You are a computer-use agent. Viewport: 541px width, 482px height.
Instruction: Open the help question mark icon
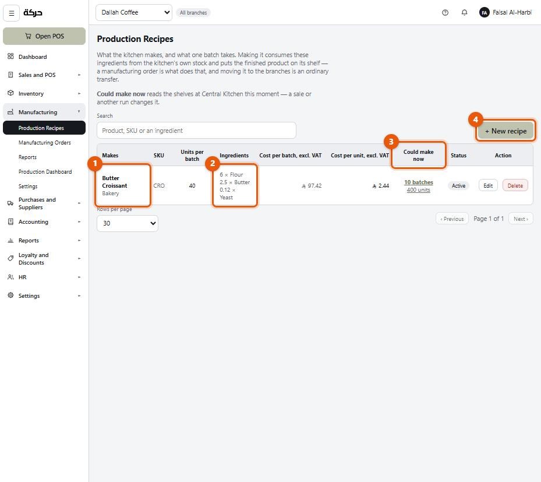[x=445, y=13]
